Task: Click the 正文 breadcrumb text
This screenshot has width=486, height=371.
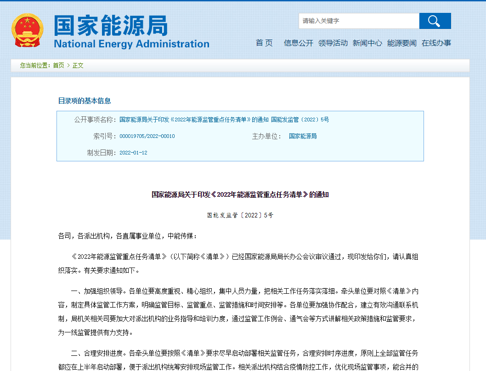Action: [x=78, y=65]
